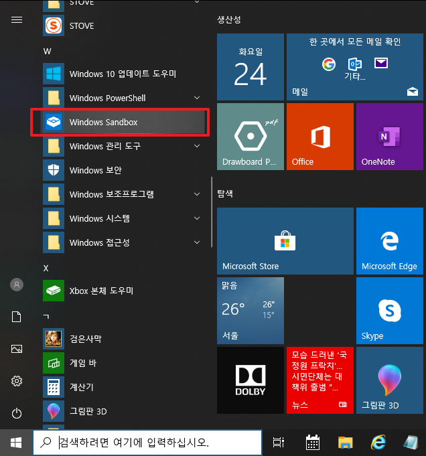Open the Skype tile
The image size is (426, 456).
390,311
